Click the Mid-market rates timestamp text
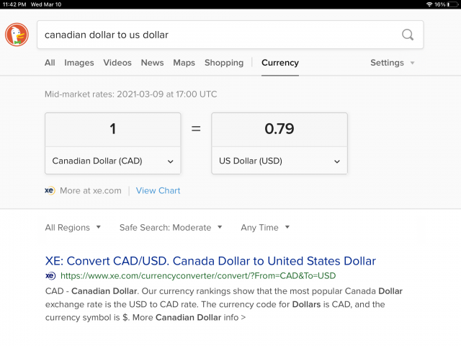The image size is (461, 346). [x=131, y=94]
